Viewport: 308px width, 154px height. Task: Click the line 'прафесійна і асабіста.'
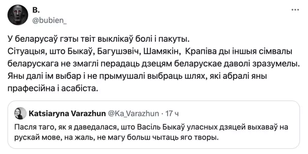53,89
